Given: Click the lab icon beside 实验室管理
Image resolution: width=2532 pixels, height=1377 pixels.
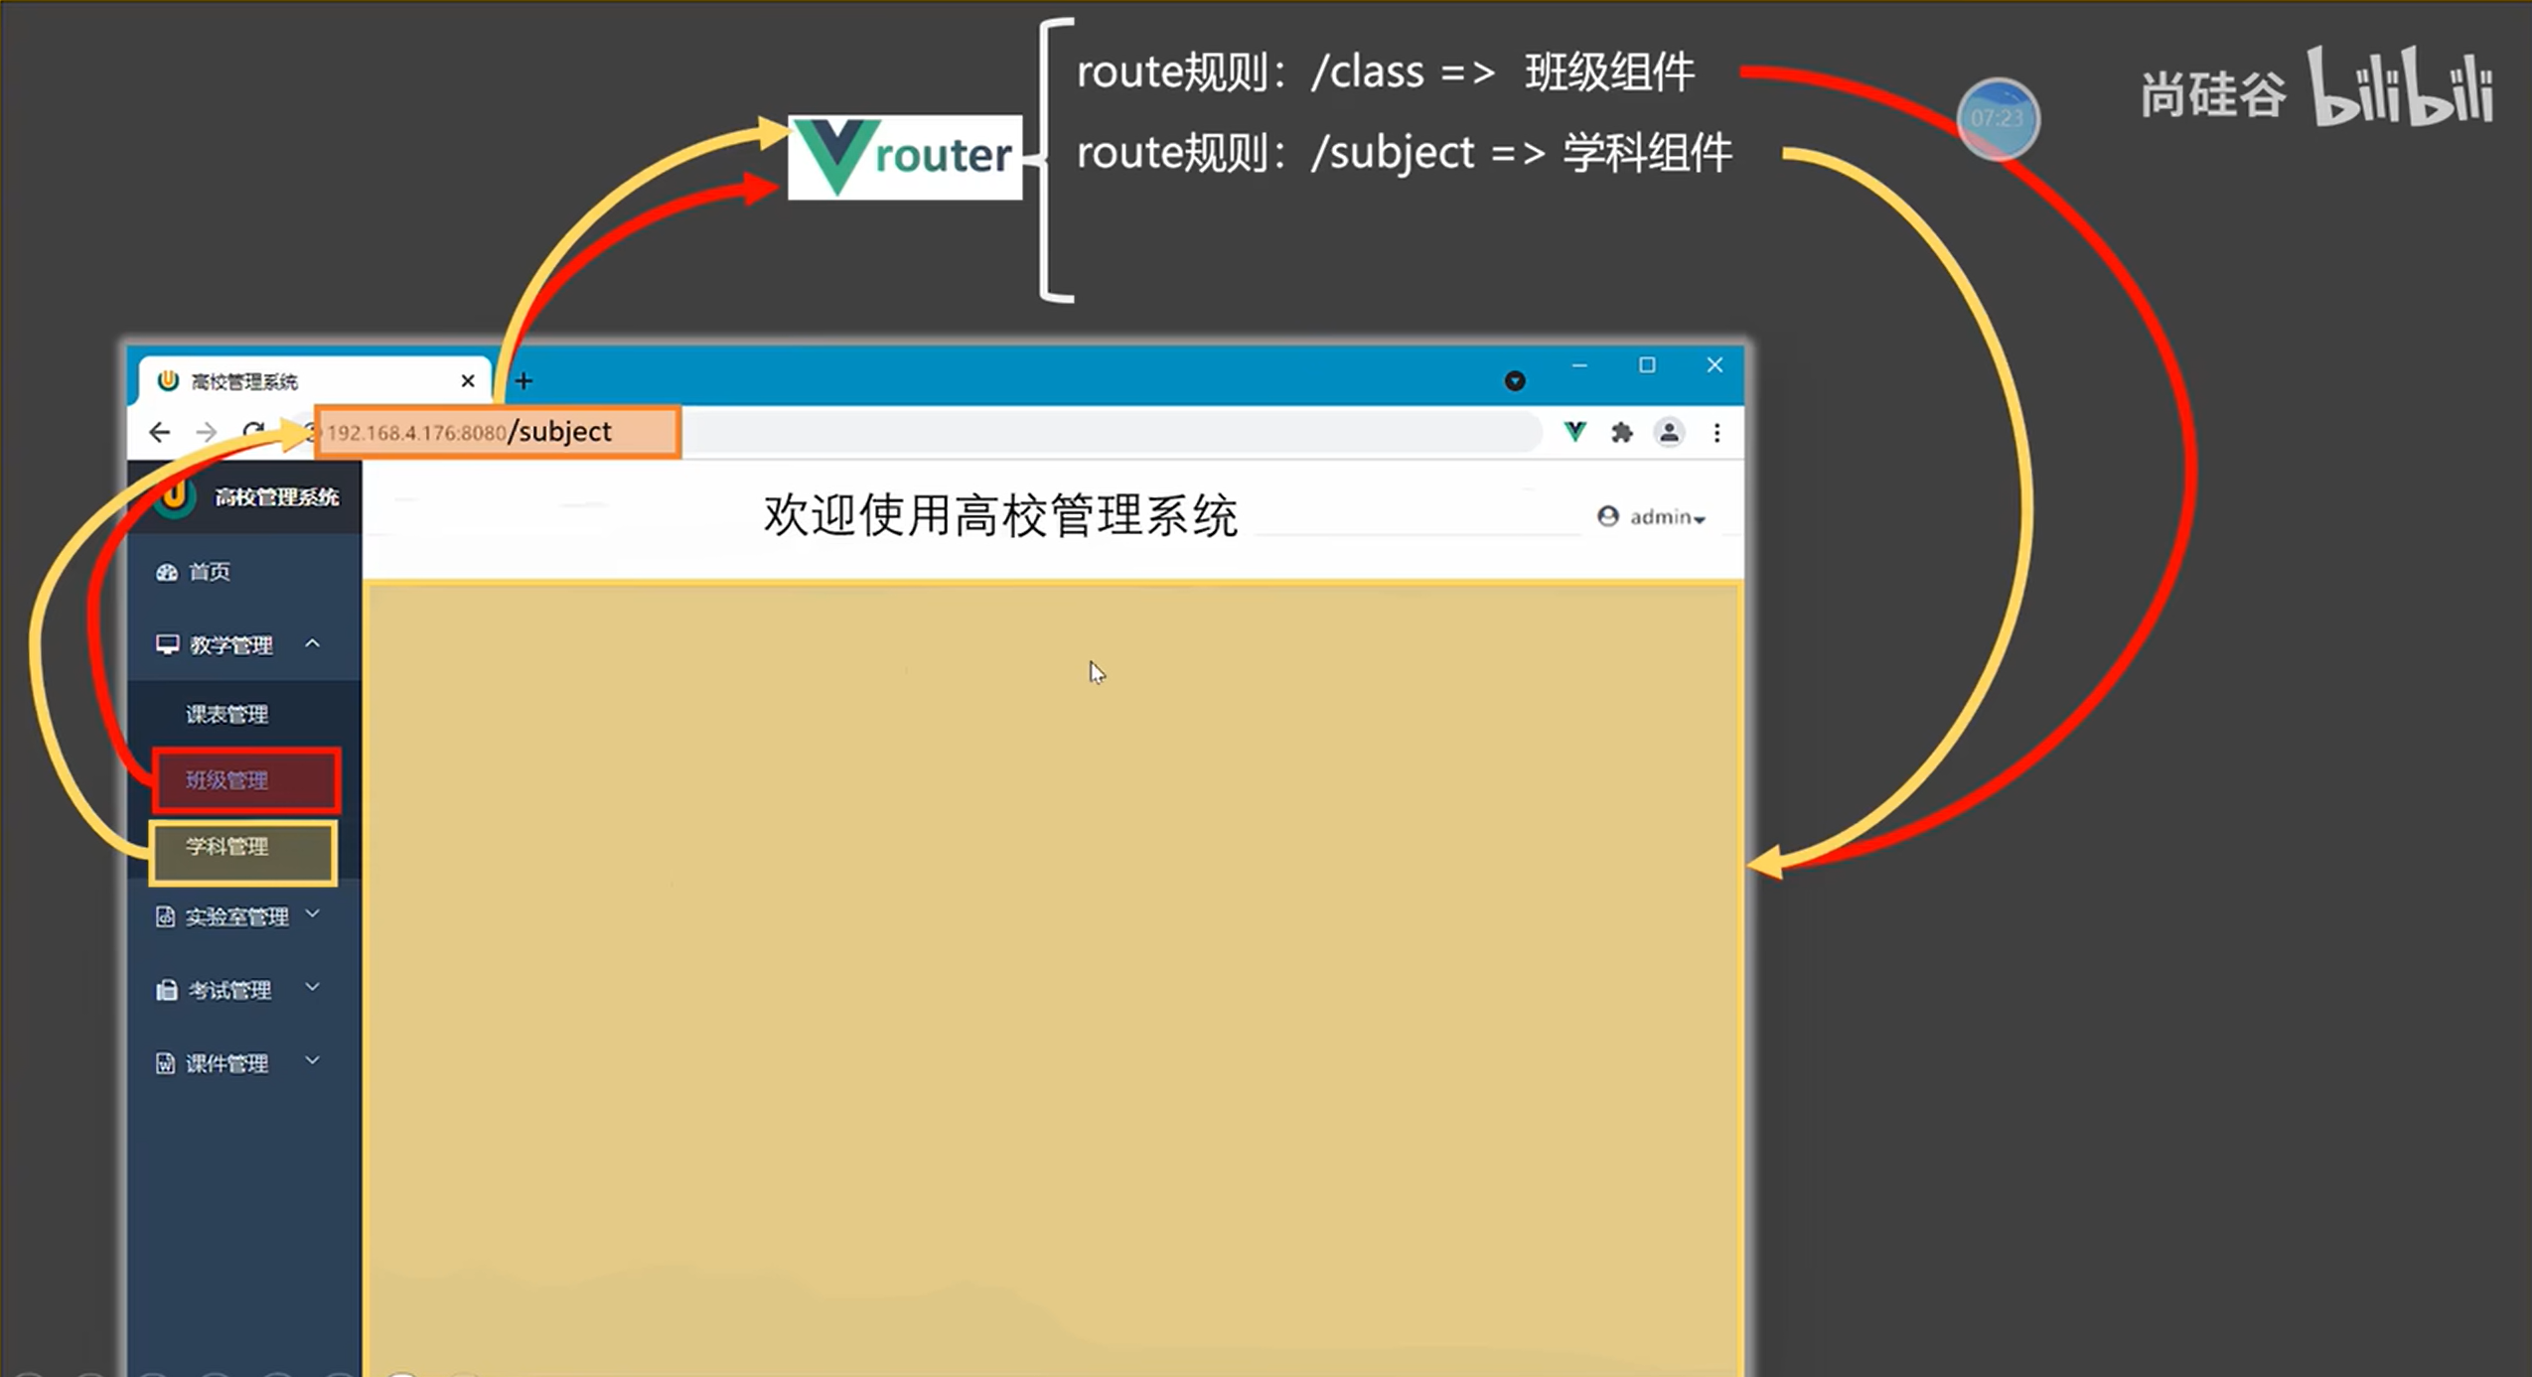Looking at the screenshot, I should [165, 914].
